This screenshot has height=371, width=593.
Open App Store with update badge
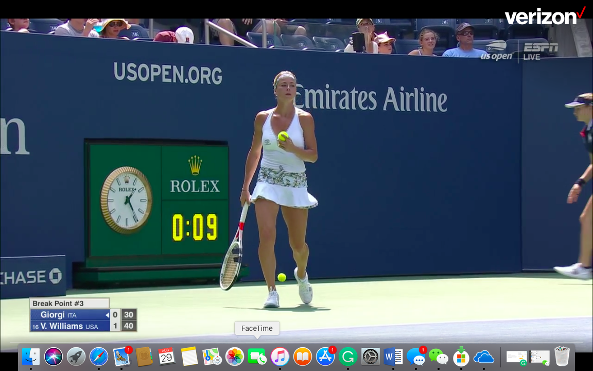click(x=325, y=357)
